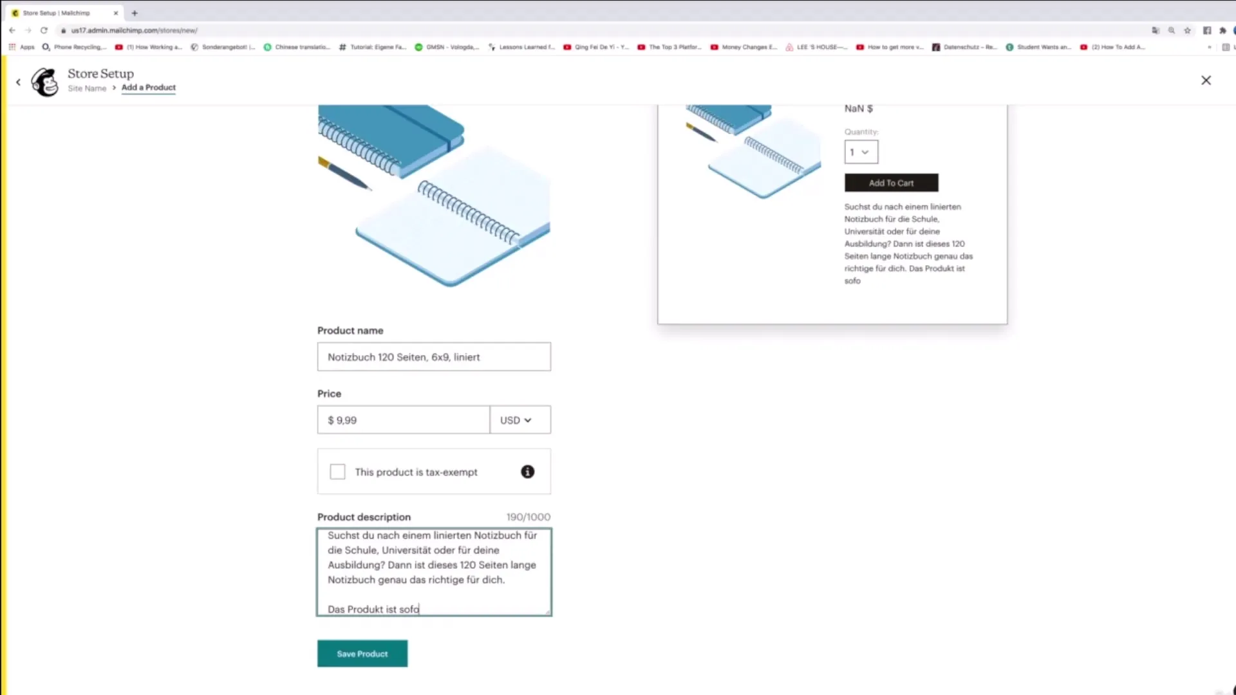Expand the Quantity dropdown in preview

tap(861, 152)
